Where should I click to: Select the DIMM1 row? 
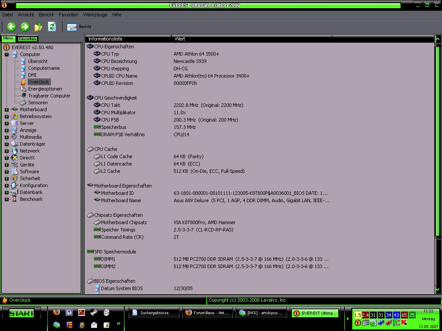(259, 259)
